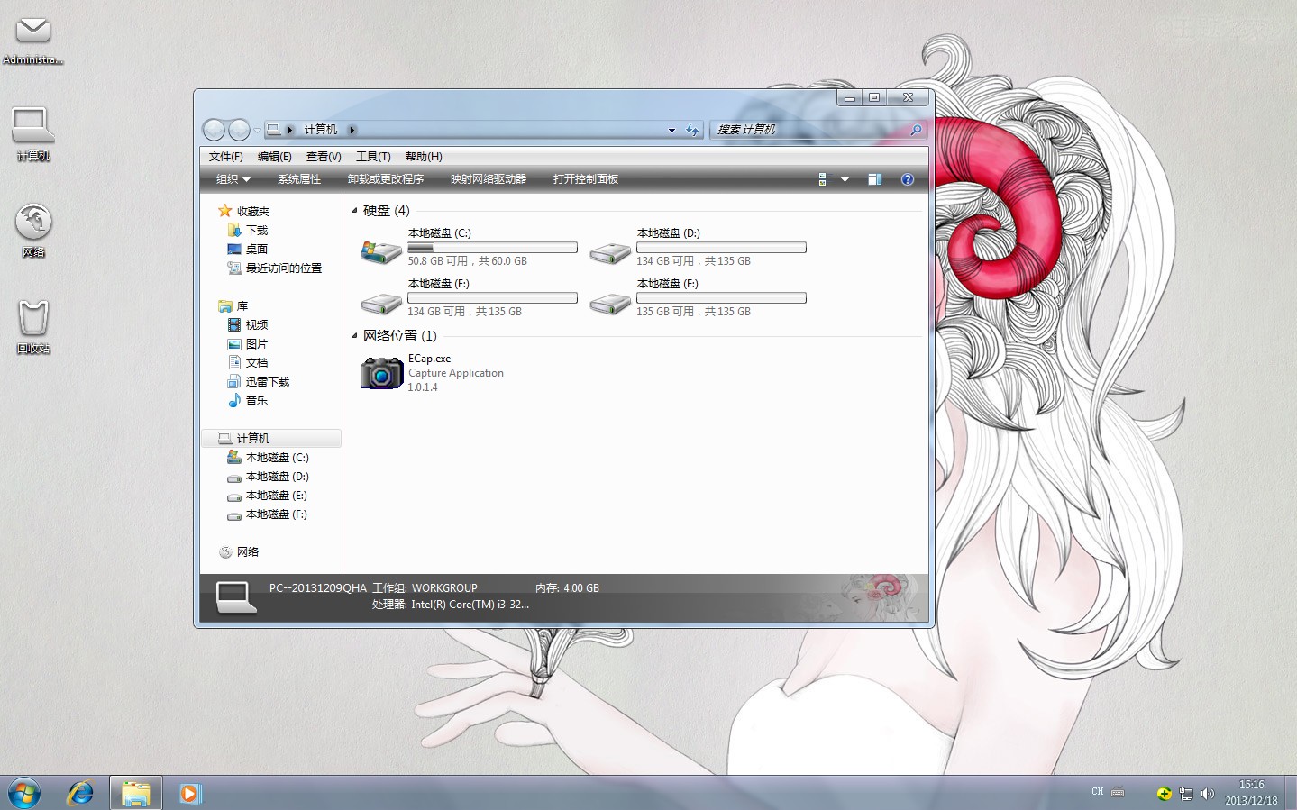
Task: Open the 文件(F) menu
Action: tap(226, 157)
